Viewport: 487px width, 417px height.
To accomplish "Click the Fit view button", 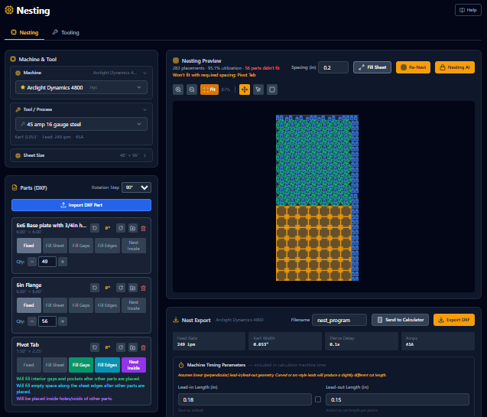I will click(x=209, y=90).
